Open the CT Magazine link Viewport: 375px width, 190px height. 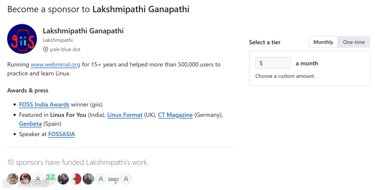[175, 115]
